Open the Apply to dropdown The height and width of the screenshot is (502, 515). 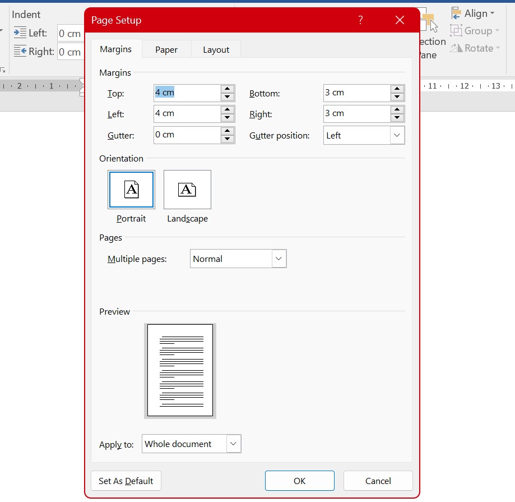(x=233, y=444)
